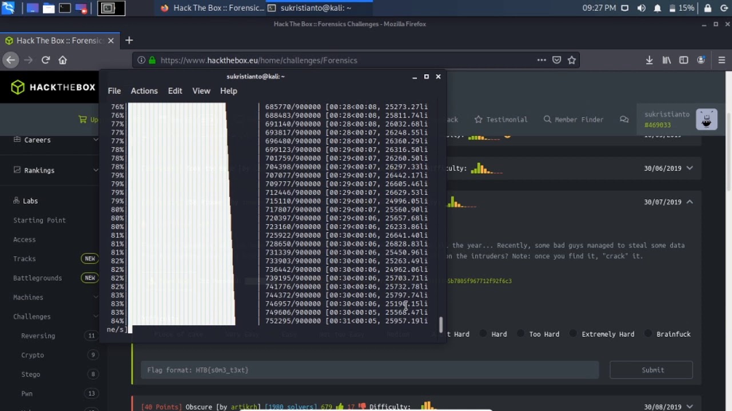This screenshot has height=411, width=732.
Task: Open the Member Finder link
Action: click(x=573, y=119)
